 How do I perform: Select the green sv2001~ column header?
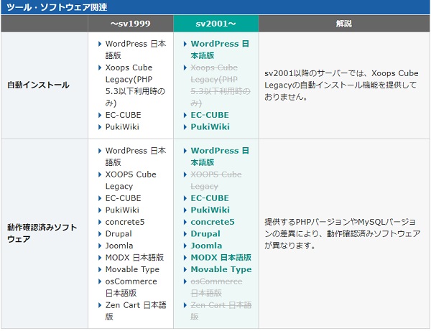point(216,24)
